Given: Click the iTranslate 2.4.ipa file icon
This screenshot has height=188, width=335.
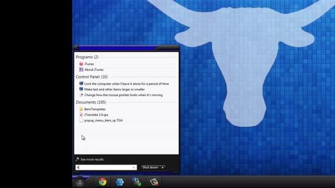Looking at the screenshot, I should [x=81, y=115].
